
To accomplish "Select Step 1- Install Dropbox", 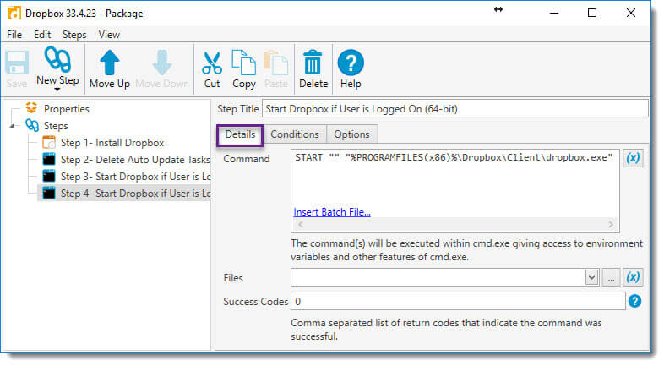I will pos(112,143).
